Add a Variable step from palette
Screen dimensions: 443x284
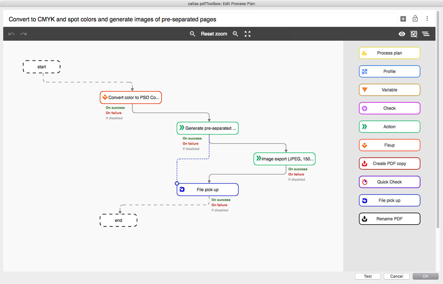pyautogui.click(x=390, y=90)
